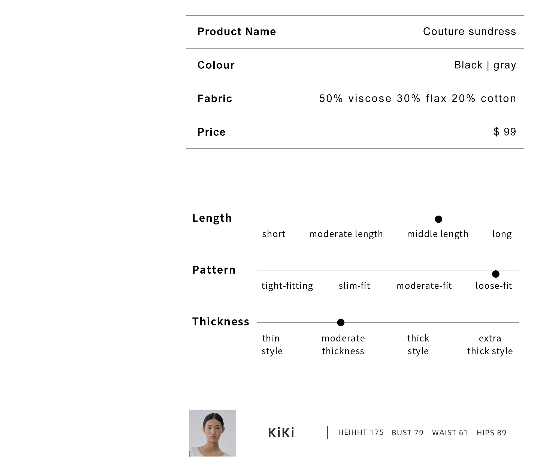
Task: Select the "tight-fitting" pattern option
Action: coord(287,286)
